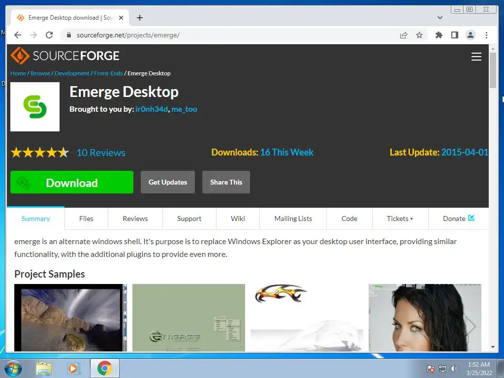Click the volume speaker tray icon
The height and width of the screenshot is (378, 504).
pyautogui.click(x=454, y=369)
